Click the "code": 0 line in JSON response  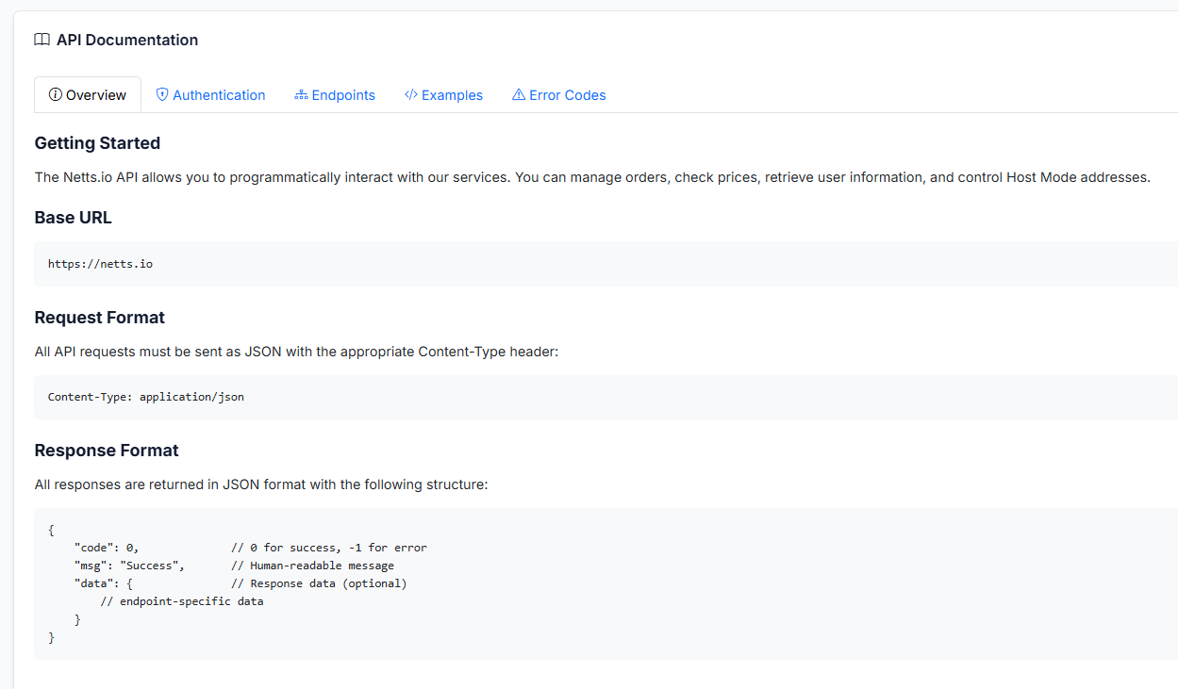click(x=107, y=548)
